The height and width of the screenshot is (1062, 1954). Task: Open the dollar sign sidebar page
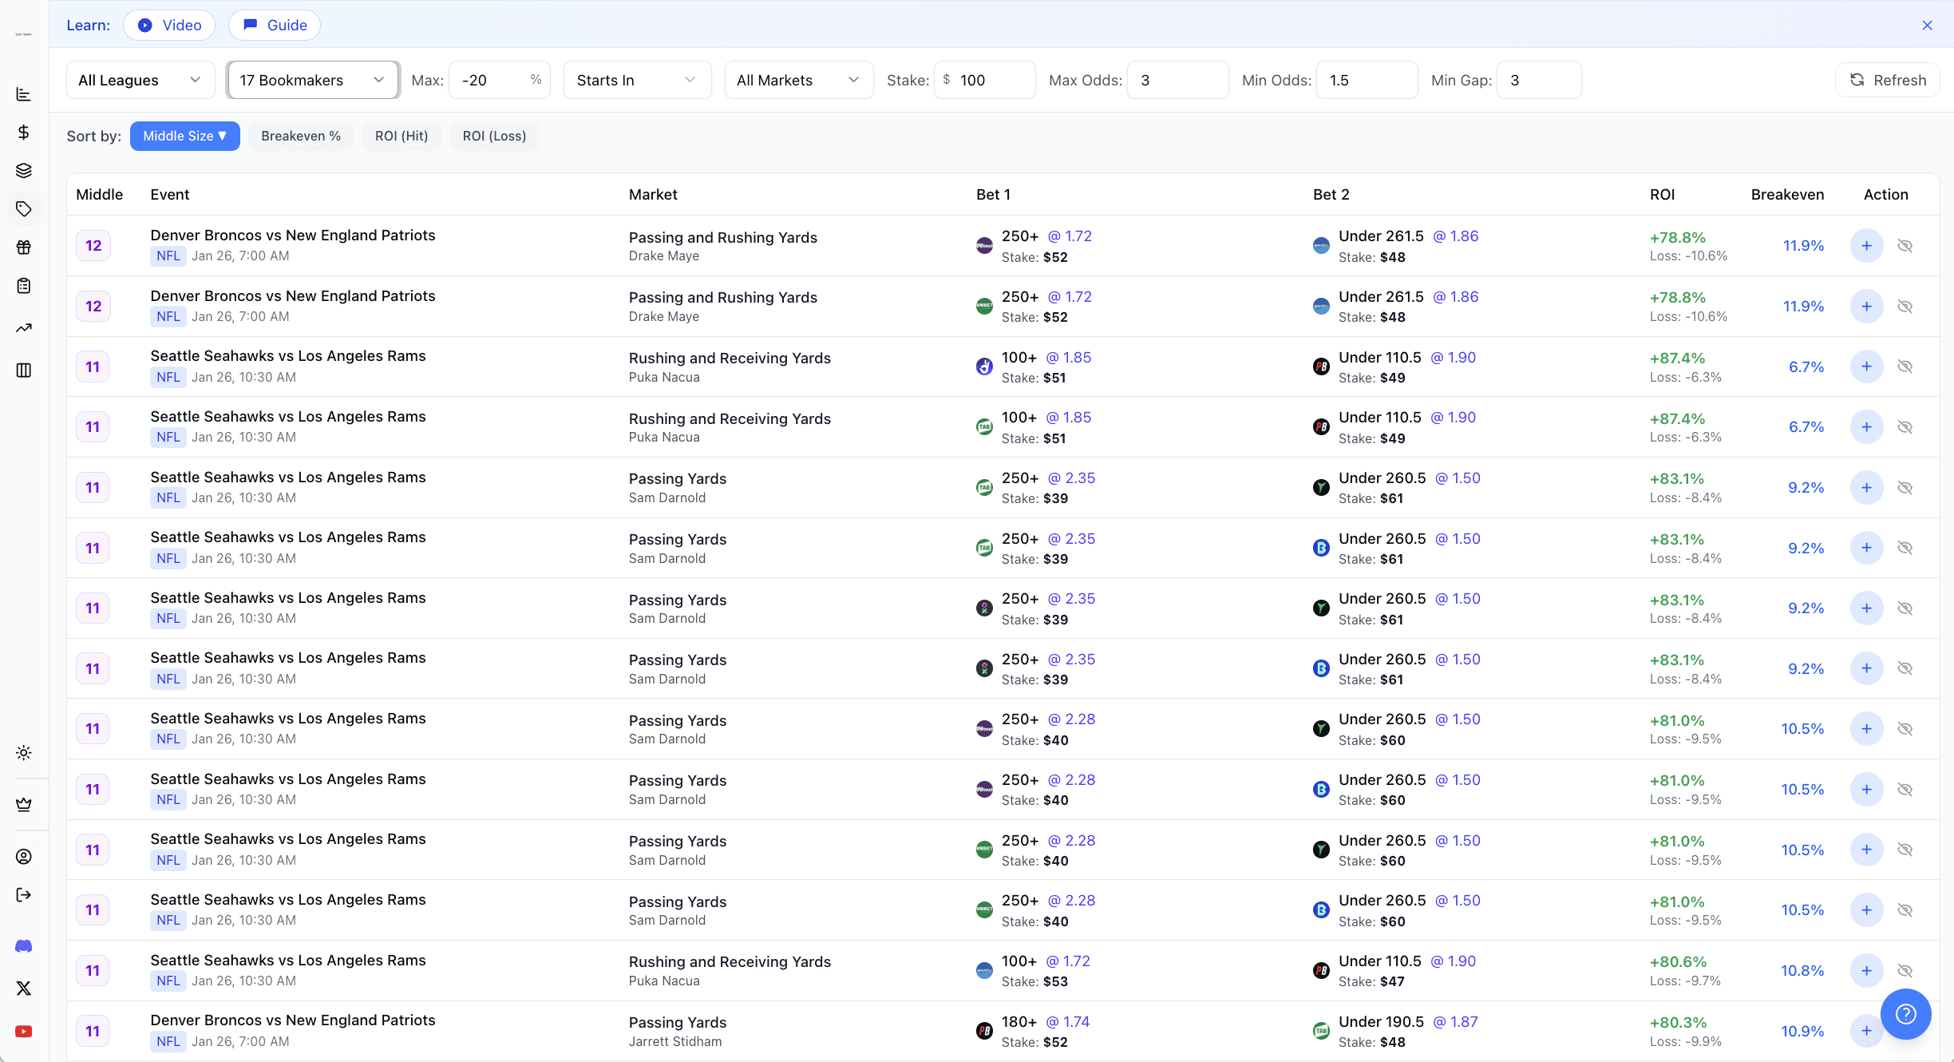tap(24, 133)
